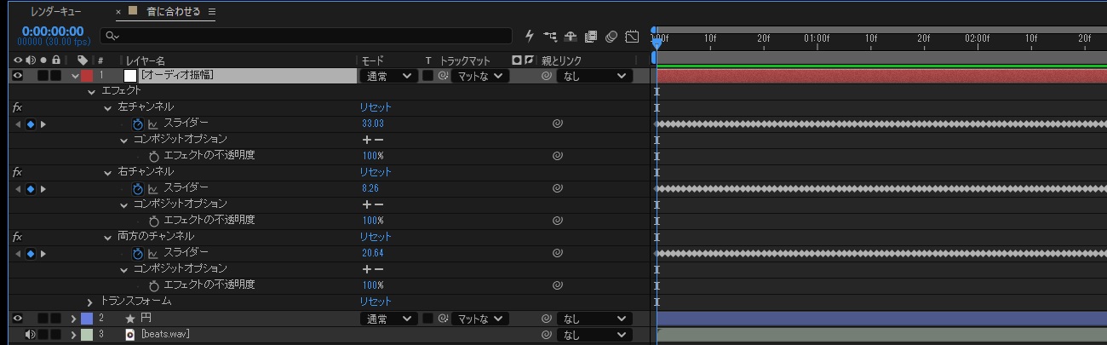This screenshot has width=1107, height=345.
Task: Click the stopwatch for 左チャンネル エフェクトの不透明度
Action: [x=153, y=156]
